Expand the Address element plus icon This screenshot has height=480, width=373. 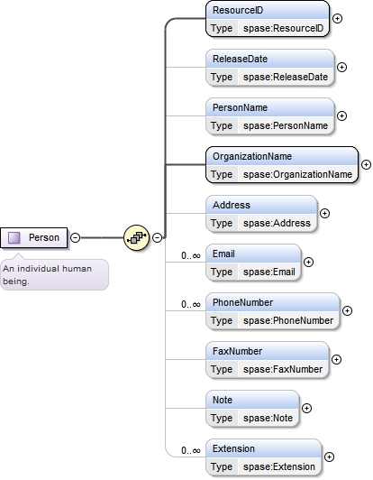tap(324, 213)
